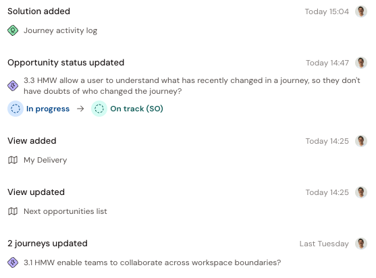The height and width of the screenshot is (278, 376).
Task: Click the map icon beside My Delivery
Action: (13, 160)
